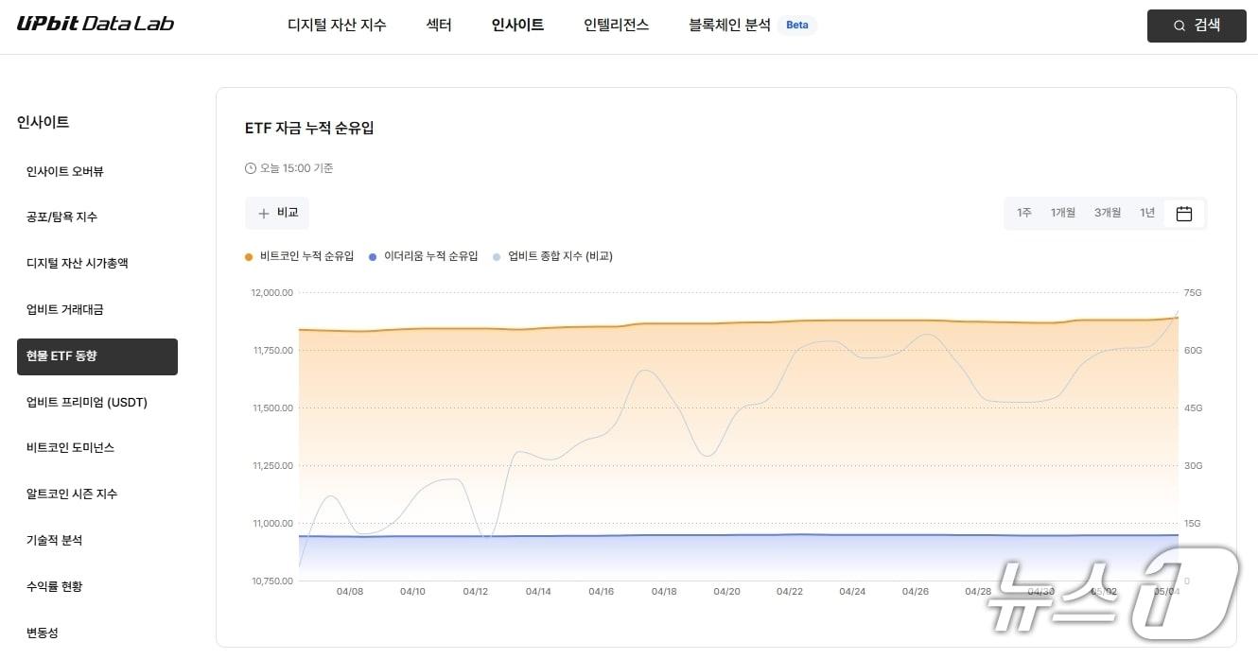Click the 12,000.00 left axis label
Image resolution: width=1258 pixels, height=659 pixels.
(272, 293)
